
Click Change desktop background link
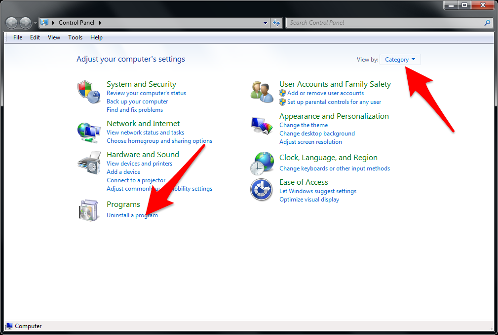[317, 134]
